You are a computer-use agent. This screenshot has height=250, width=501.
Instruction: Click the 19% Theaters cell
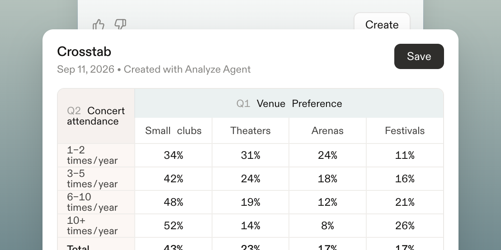(250, 202)
